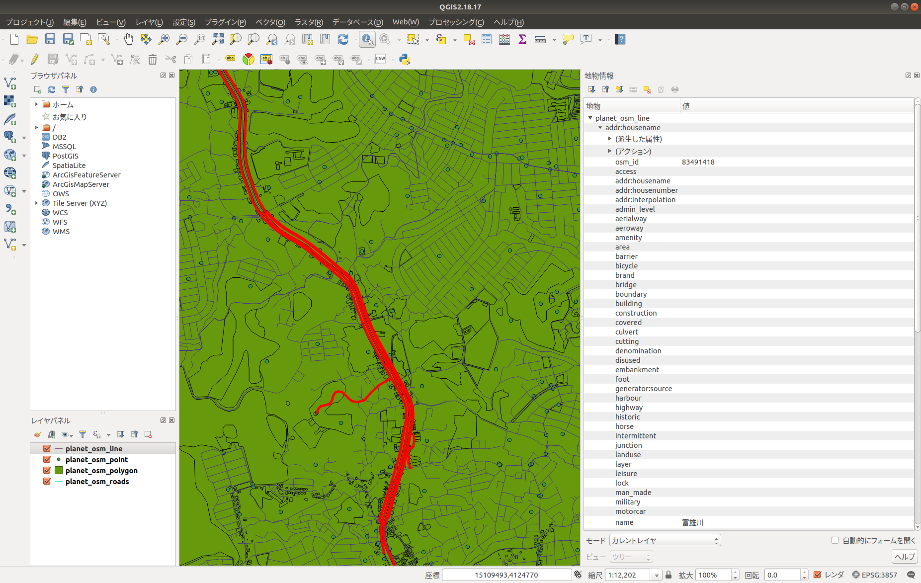Click the EPSG:3857 CRS button
Screen dimensions: 921x583
pos(875,575)
